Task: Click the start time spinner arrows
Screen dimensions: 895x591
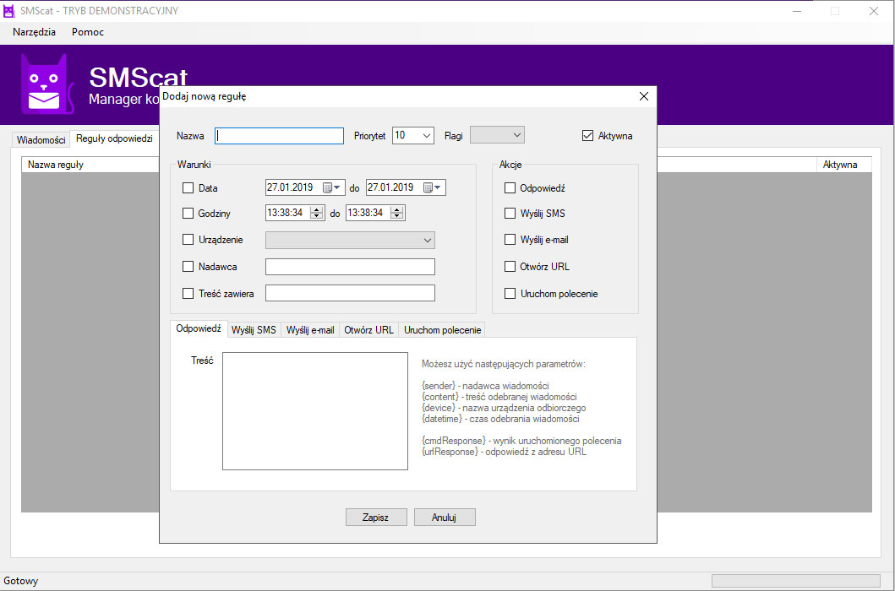Action: [316, 214]
